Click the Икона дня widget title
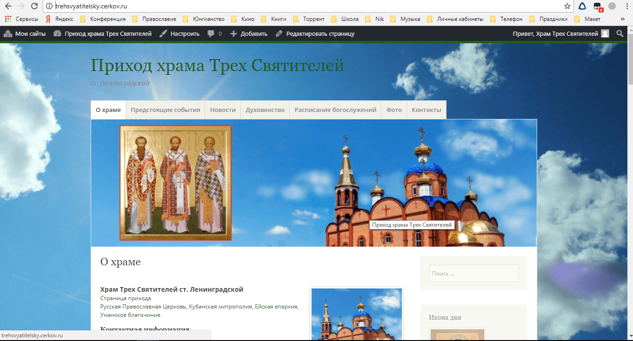 [445, 317]
